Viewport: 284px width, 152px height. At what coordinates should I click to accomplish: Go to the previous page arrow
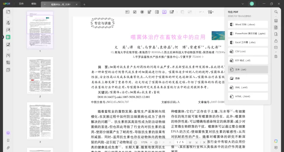coord(170,143)
